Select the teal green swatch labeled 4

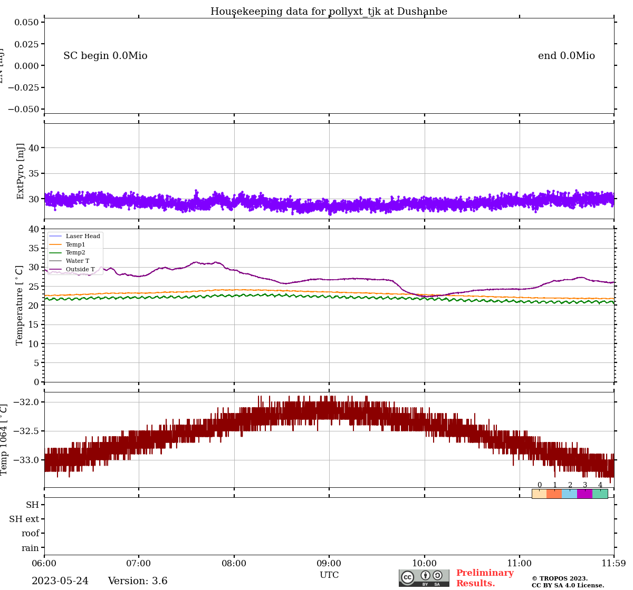(x=600, y=494)
